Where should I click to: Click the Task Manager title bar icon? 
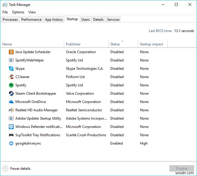5,5
